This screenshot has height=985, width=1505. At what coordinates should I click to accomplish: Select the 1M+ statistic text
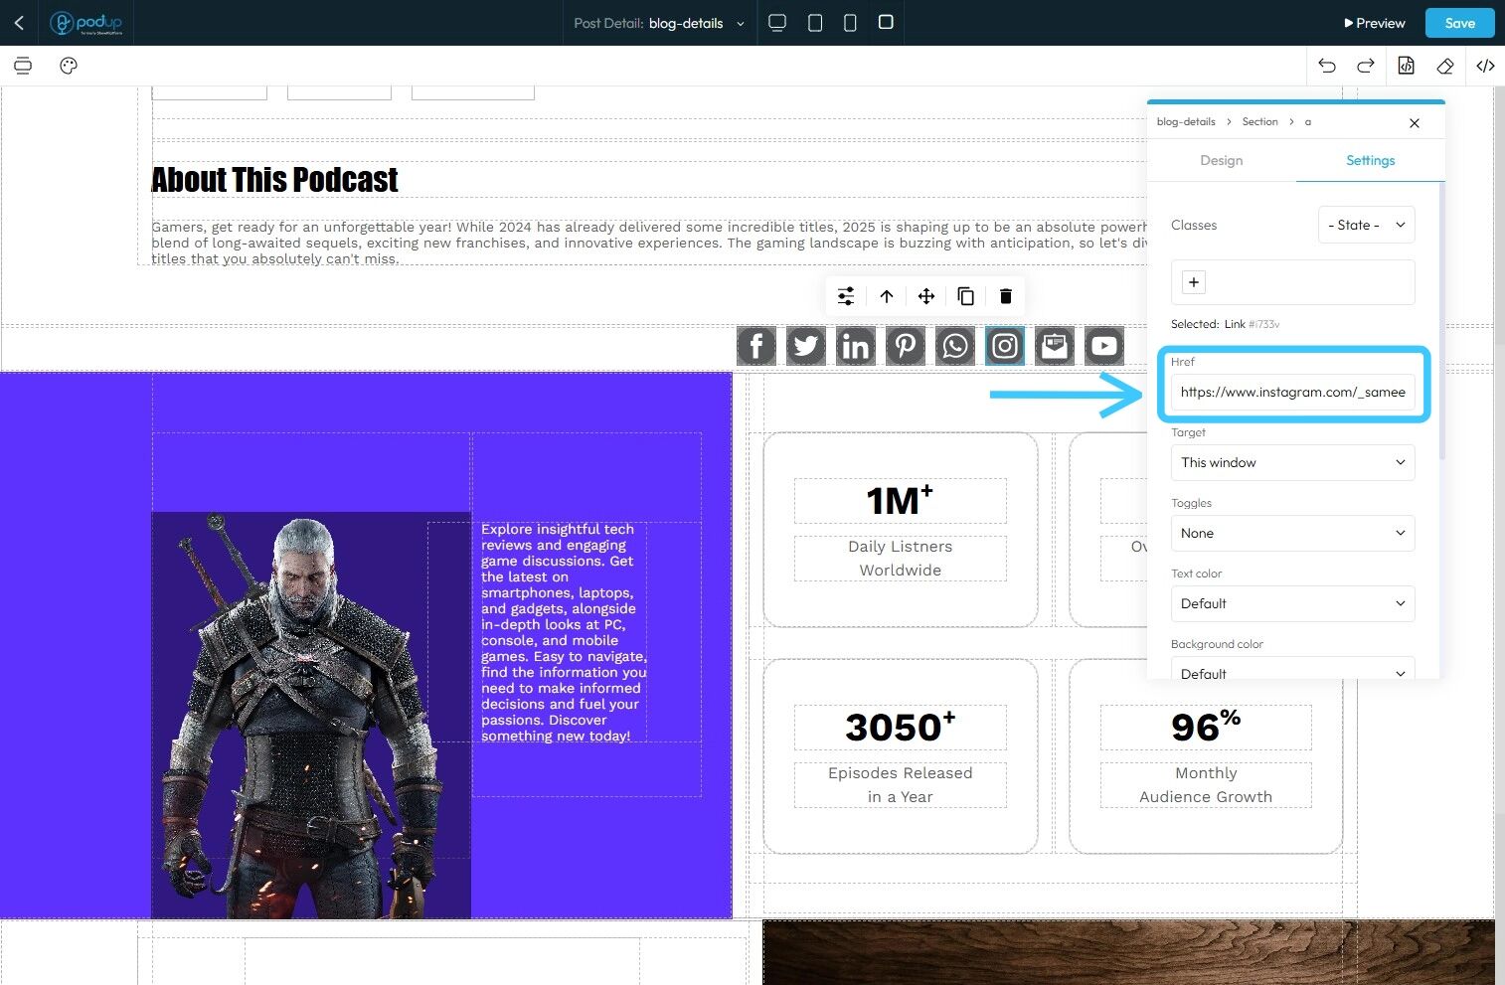(900, 500)
